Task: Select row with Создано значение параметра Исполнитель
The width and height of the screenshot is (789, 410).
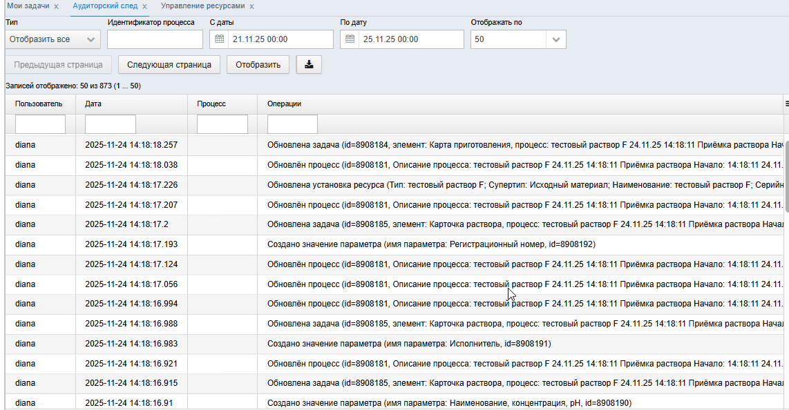Action: click(394, 344)
